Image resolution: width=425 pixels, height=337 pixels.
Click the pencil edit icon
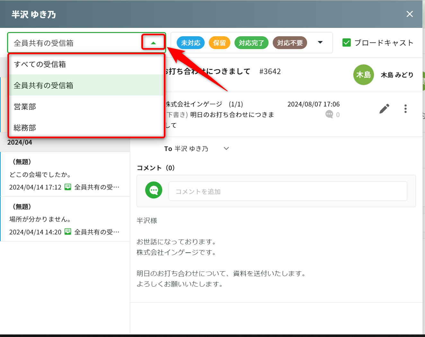384,109
